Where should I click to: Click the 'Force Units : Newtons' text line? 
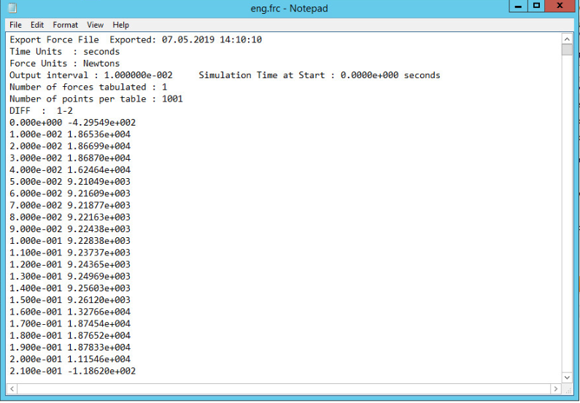pyautogui.click(x=66, y=64)
